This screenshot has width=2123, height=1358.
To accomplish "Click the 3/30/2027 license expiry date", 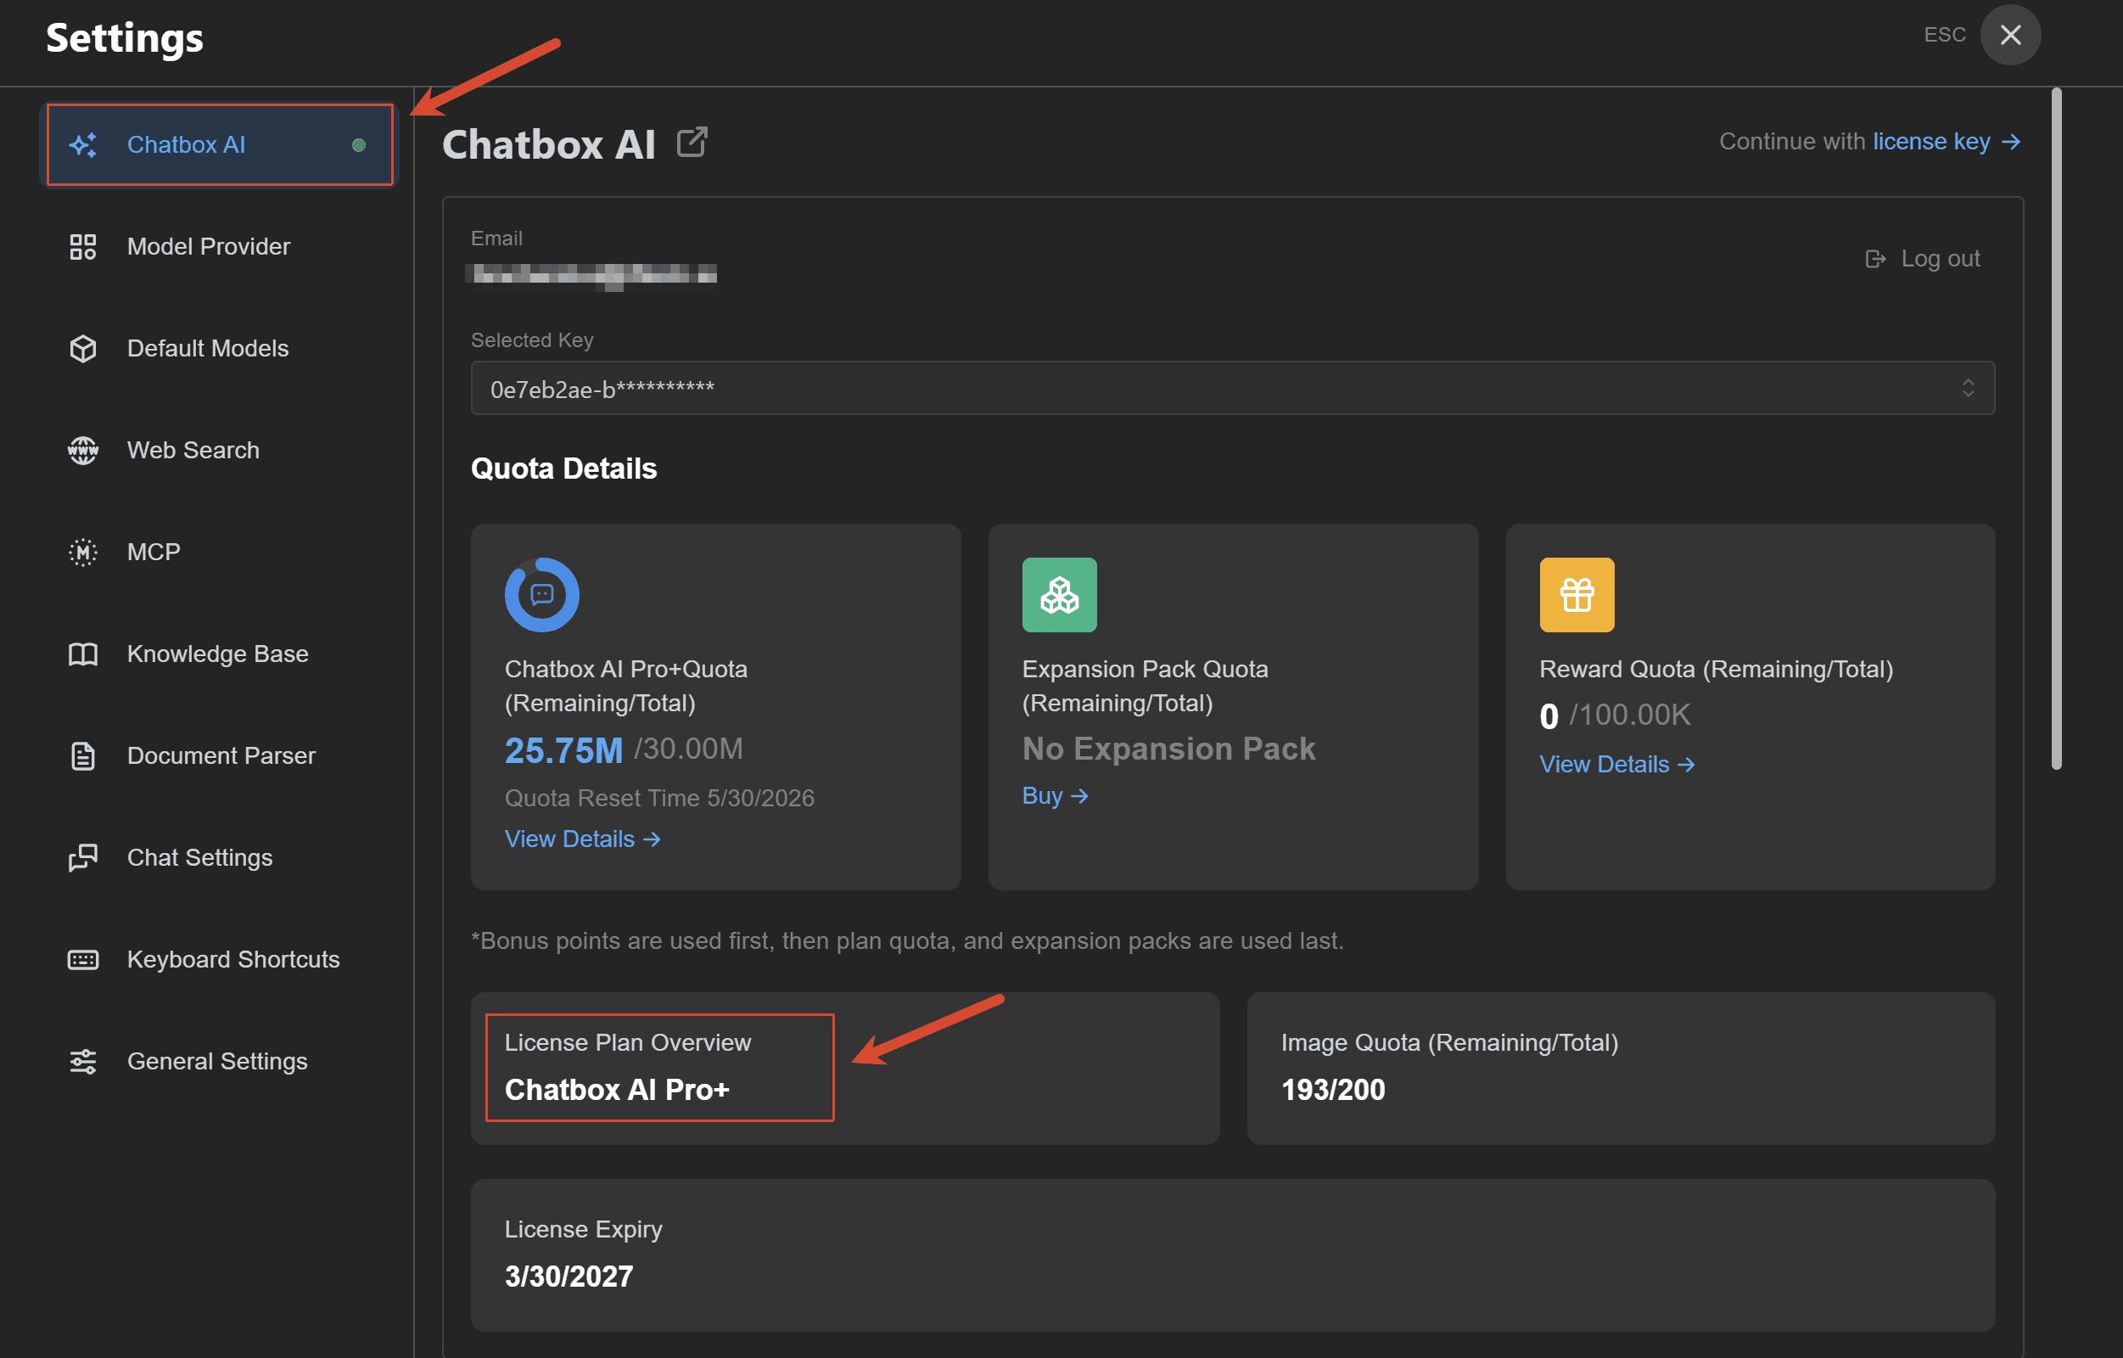I will pos(569,1277).
